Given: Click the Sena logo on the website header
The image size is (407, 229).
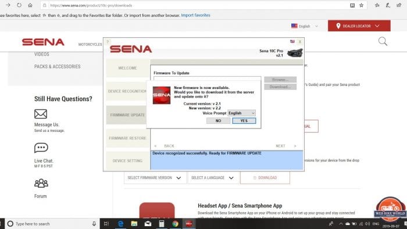Looking at the screenshot, I should [43, 42].
